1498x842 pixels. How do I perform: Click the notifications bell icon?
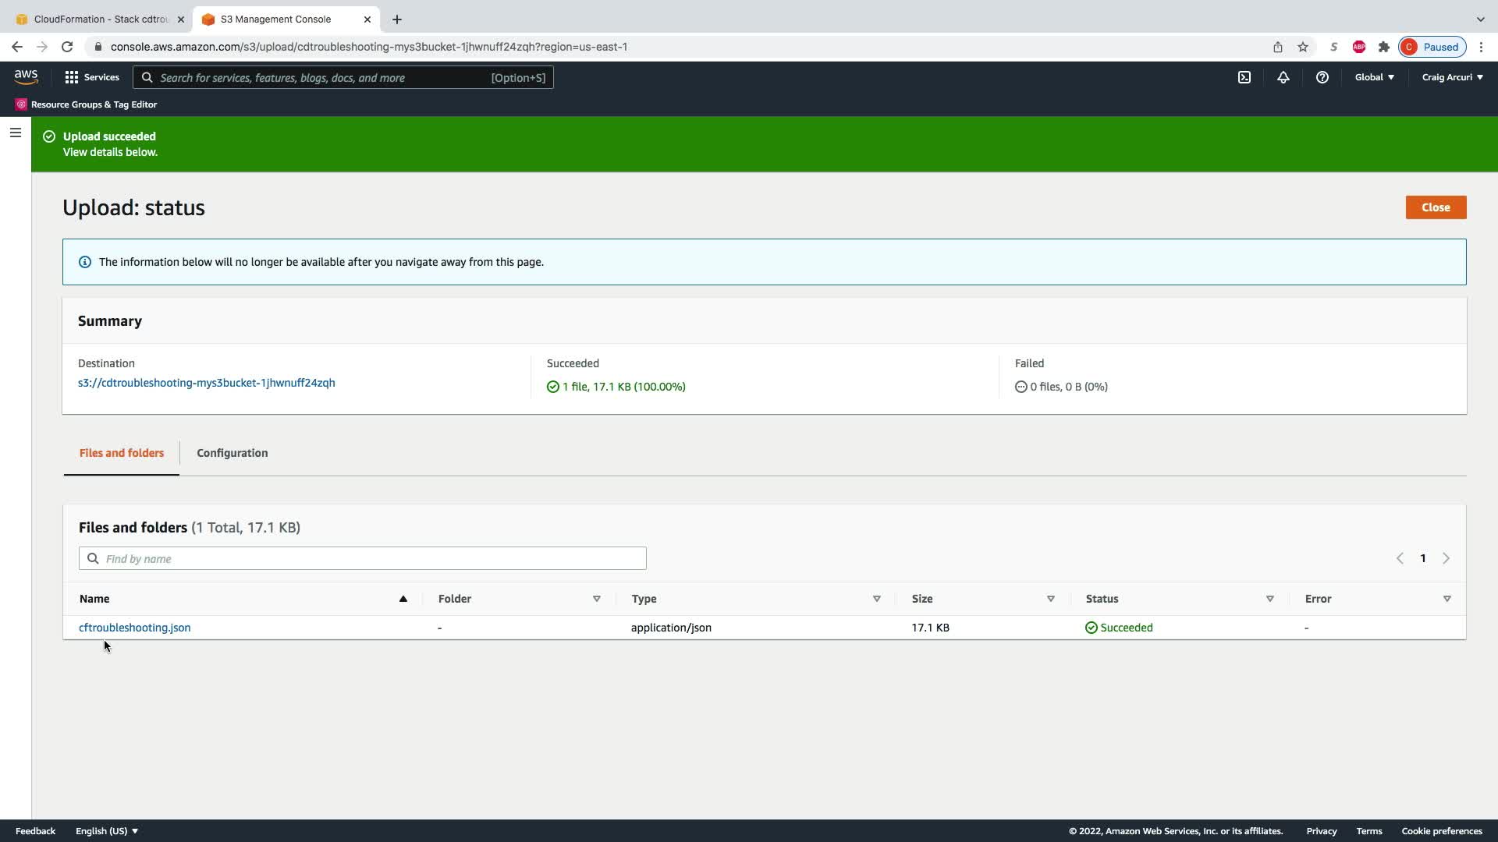coord(1283,77)
